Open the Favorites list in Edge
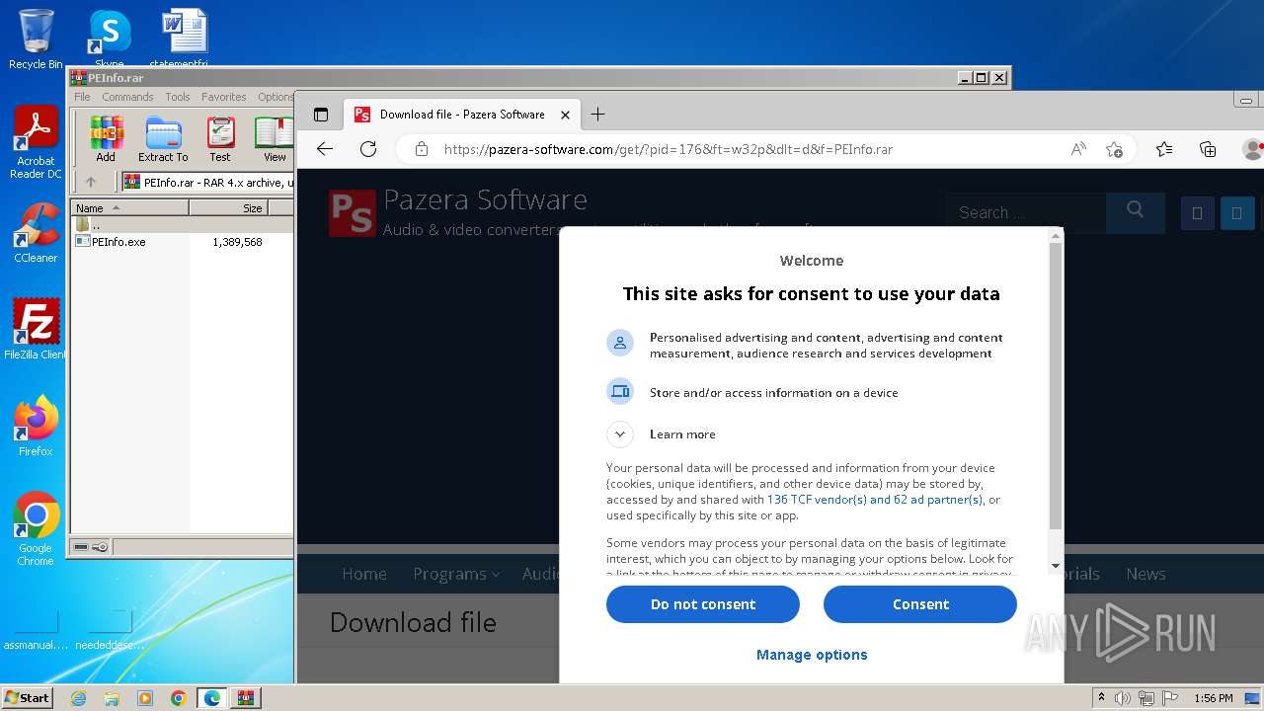The height and width of the screenshot is (711, 1264). pyautogui.click(x=1164, y=149)
